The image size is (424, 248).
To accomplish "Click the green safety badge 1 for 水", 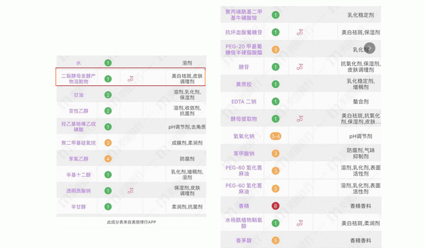I will click(x=108, y=63).
